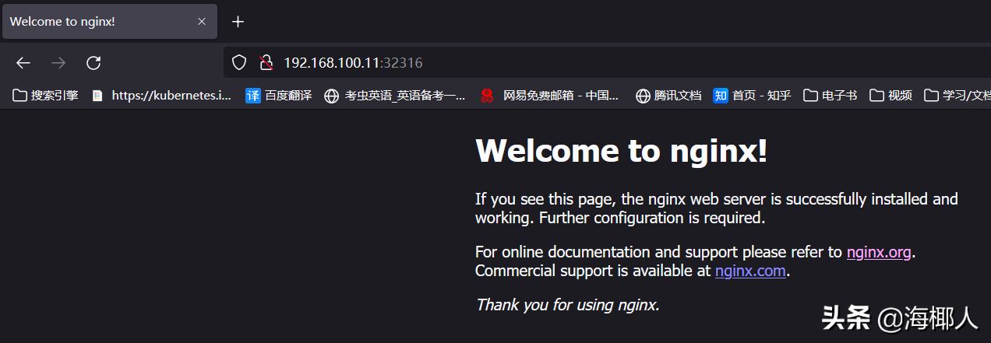
Task: Click the Welcome to nginx! heading
Action: pos(622,150)
